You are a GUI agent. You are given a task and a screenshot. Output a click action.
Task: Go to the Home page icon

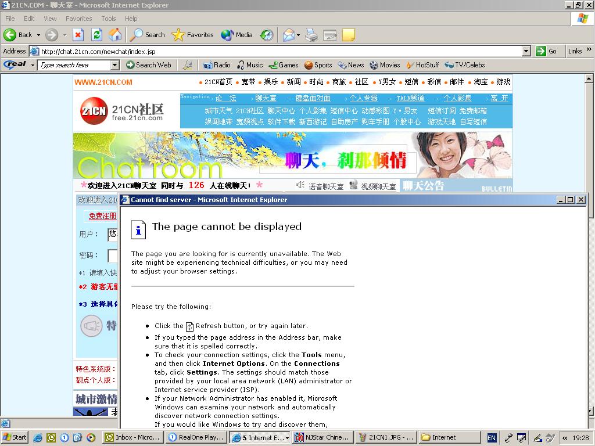115,35
